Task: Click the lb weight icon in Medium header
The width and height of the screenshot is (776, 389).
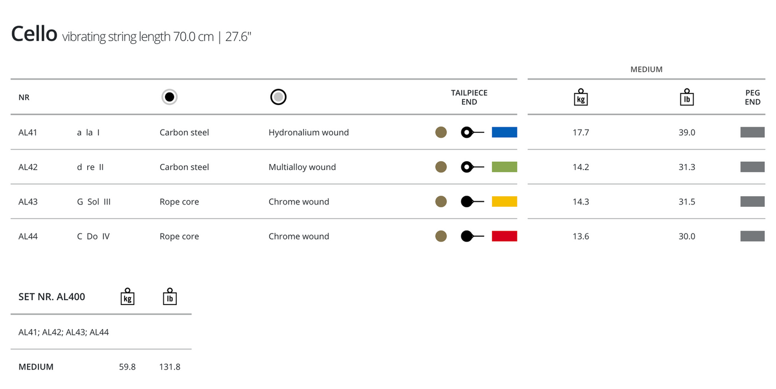Action: tap(687, 97)
